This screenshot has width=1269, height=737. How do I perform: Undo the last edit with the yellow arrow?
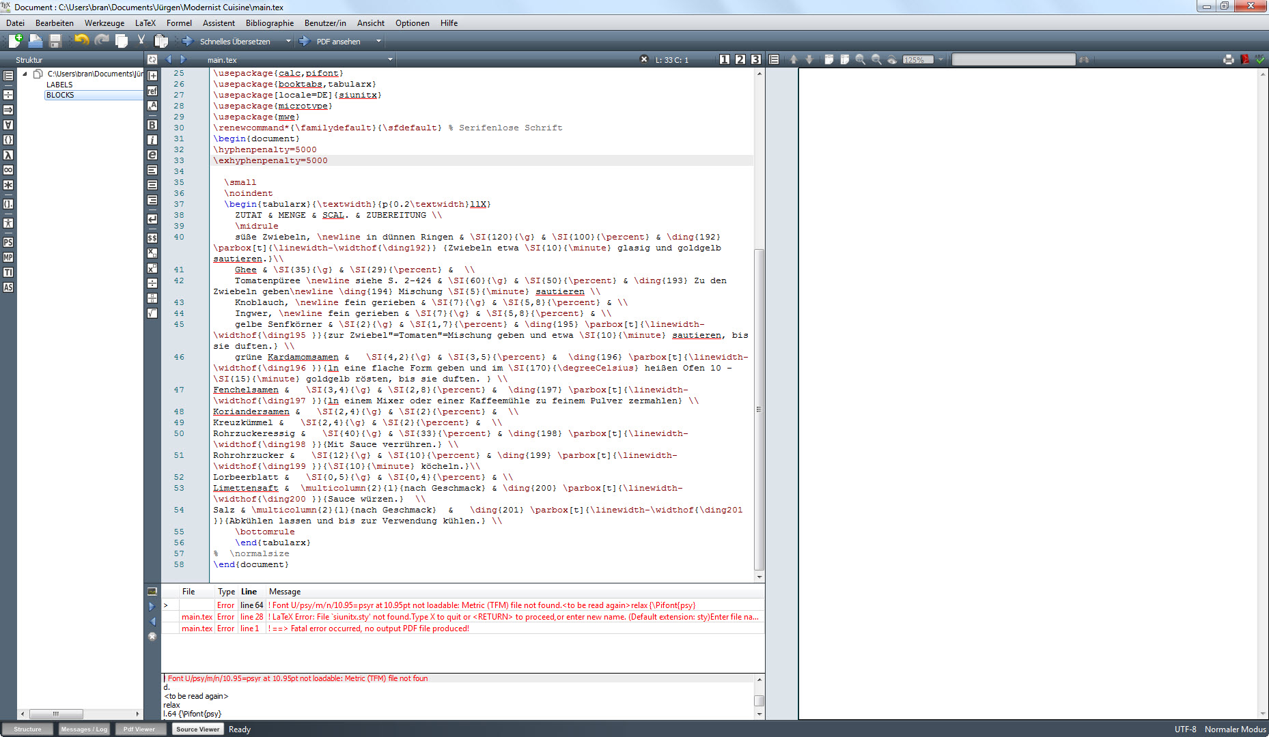(81, 40)
